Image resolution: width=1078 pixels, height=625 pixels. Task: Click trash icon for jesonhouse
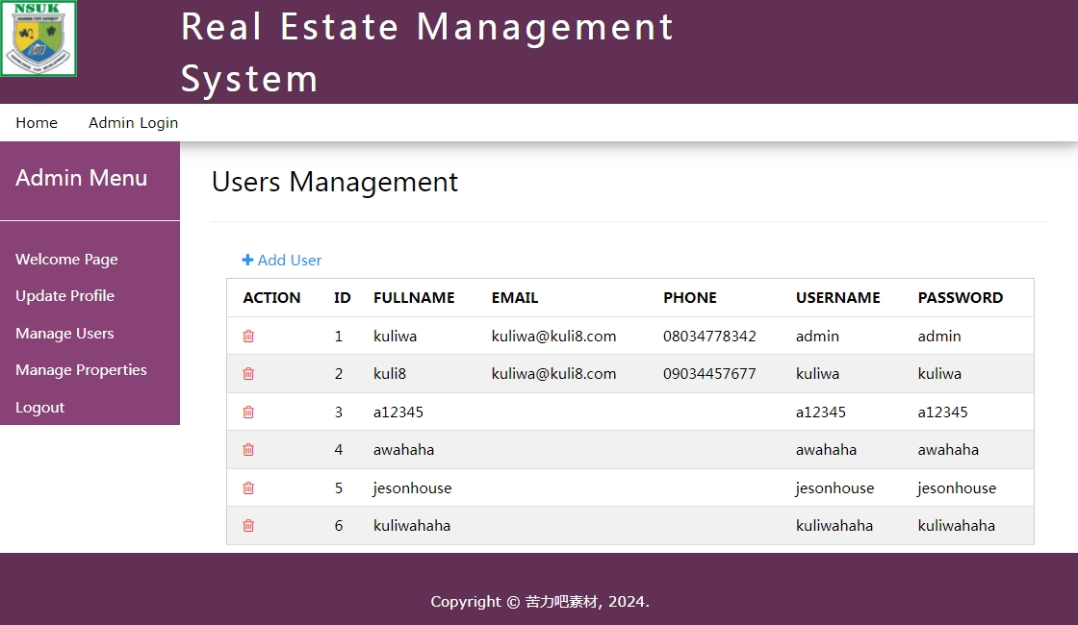pyautogui.click(x=248, y=488)
